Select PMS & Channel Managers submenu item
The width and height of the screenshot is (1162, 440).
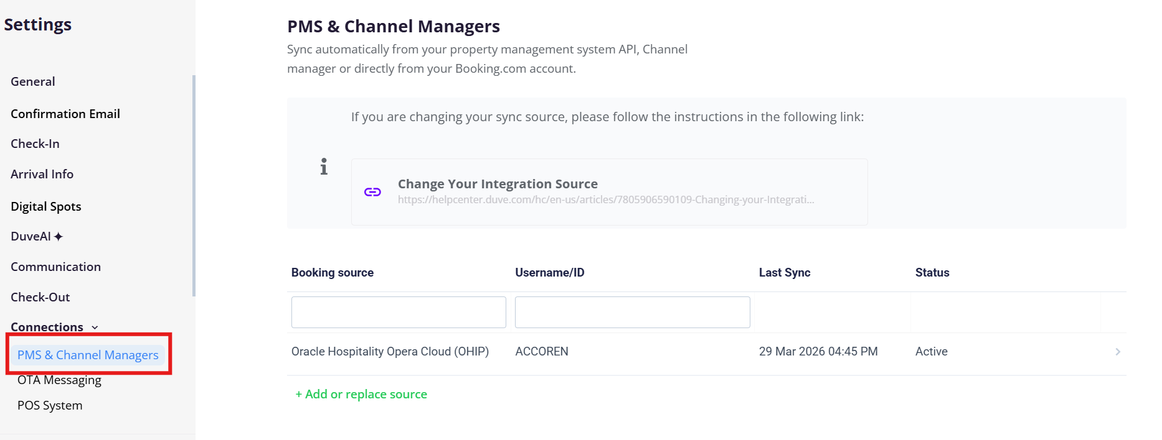click(88, 355)
